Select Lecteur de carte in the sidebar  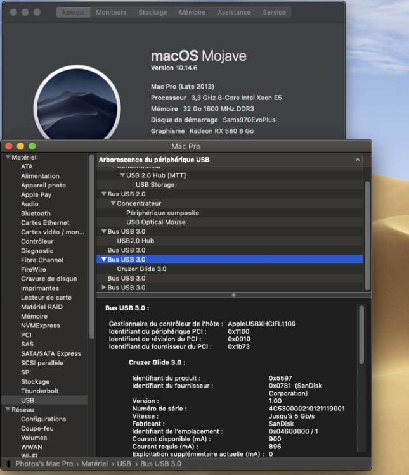point(46,298)
